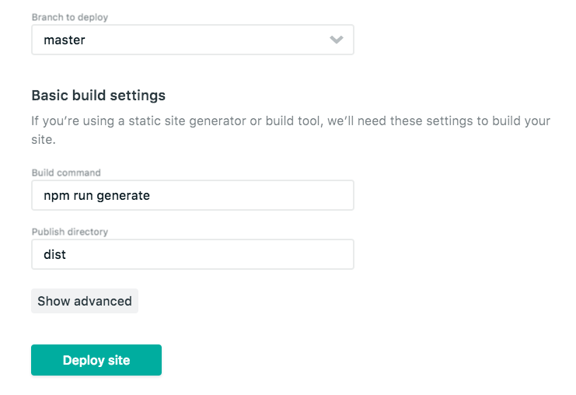The width and height of the screenshot is (576, 395).
Task: Expand the Show advanced settings
Action: click(x=85, y=301)
